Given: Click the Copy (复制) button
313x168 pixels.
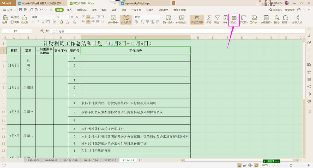Looking at the screenshot, I should [15, 22].
